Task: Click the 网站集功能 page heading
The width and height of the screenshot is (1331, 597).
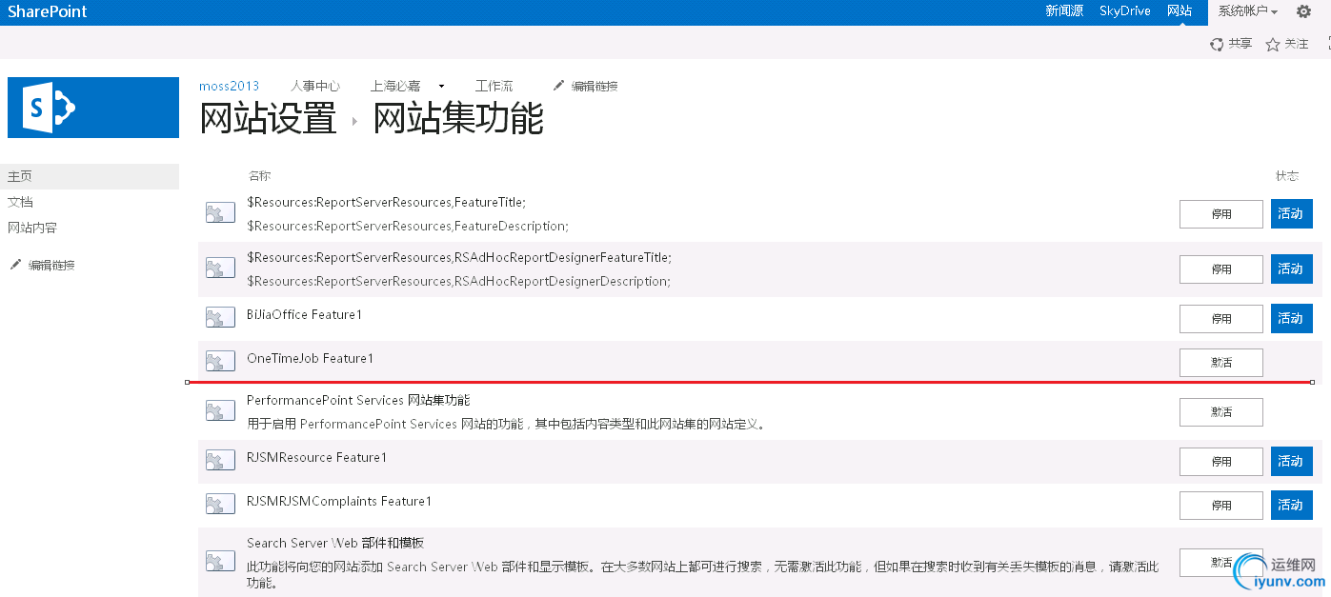Action: [x=458, y=120]
